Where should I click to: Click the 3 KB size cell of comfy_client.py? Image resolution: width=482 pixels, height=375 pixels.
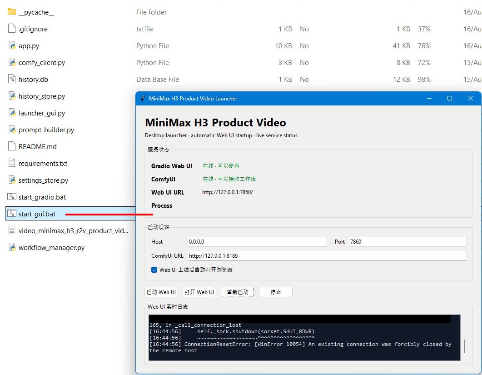pos(285,62)
